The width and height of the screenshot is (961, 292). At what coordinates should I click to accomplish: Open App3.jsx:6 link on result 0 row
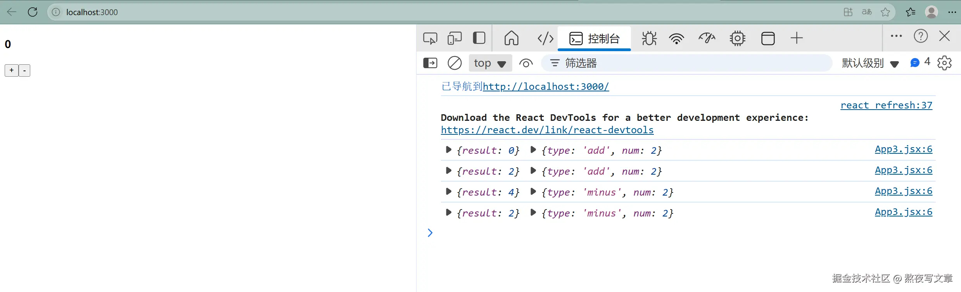click(904, 149)
